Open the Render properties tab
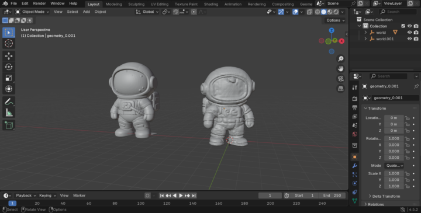This screenshot has height=213, width=421. (x=355, y=99)
